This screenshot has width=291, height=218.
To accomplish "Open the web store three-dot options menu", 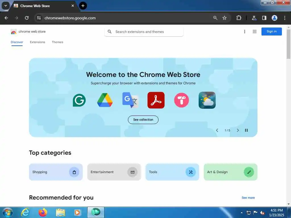I will (245, 32).
